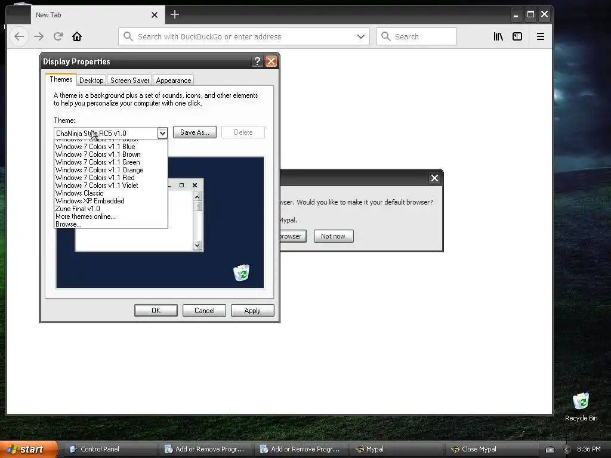The height and width of the screenshot is (458, 611).
Task: Expand hidden tray icons arrow
Action: [567, 450]
